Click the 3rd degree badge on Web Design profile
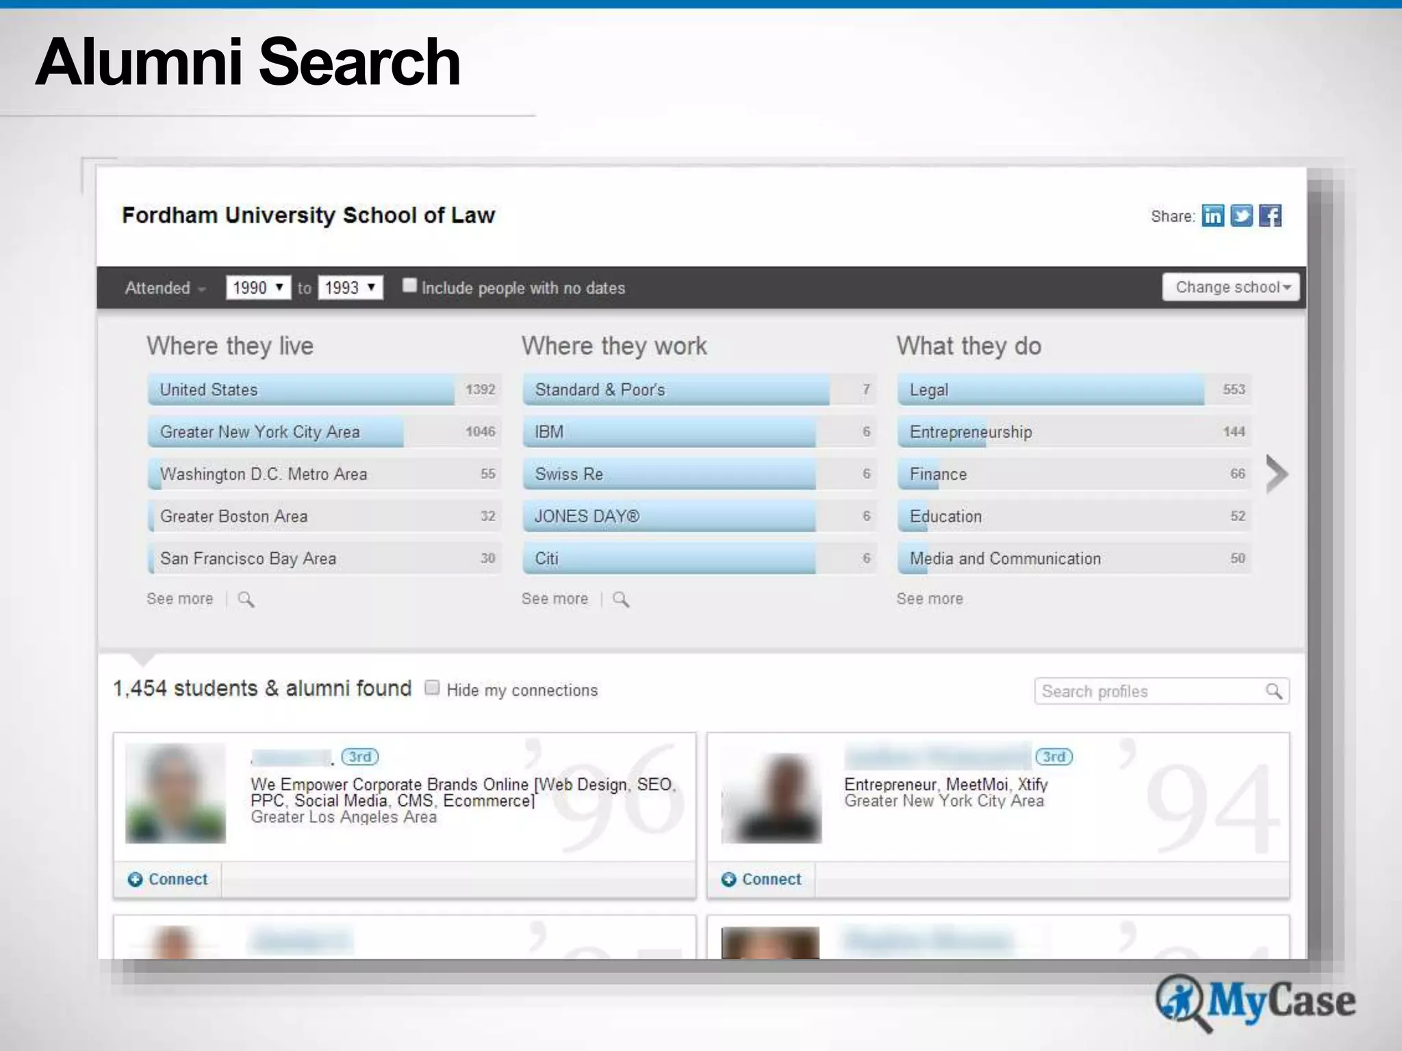Viewport: 1402px width, 1051px height. tap(359, 757)
